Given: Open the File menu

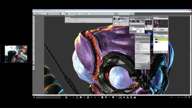Looking at the screenshot, I should (x=35, y=11).
